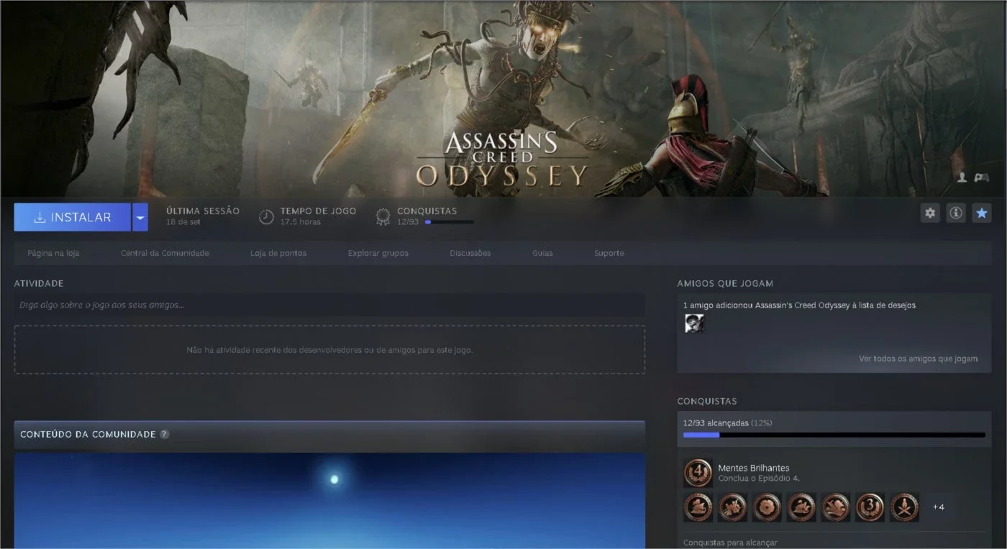Click the help question mark by Conteúdo da Comunidade

pyautogui.click(x=164, y=434)
